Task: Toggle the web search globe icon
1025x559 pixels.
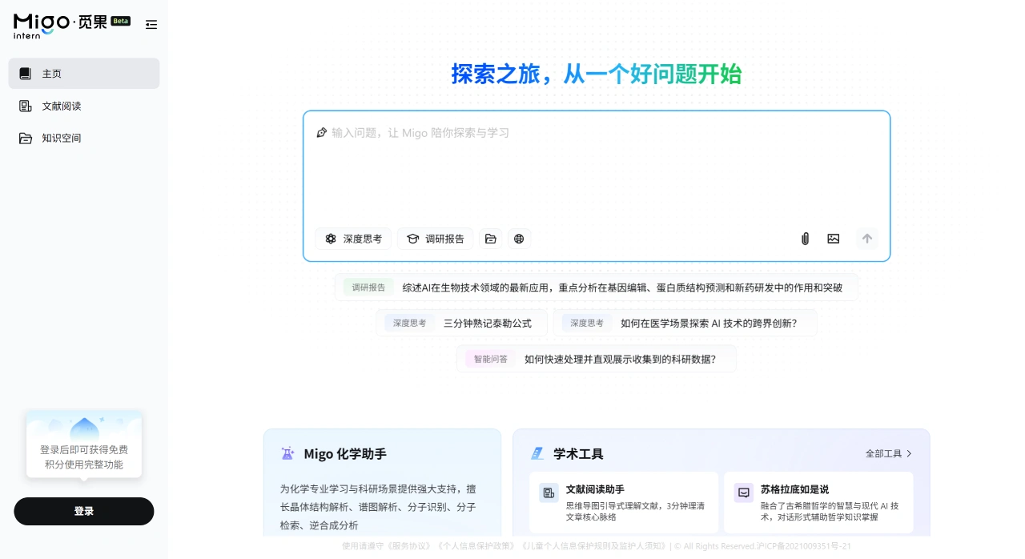Action: [x=519, y=239]
